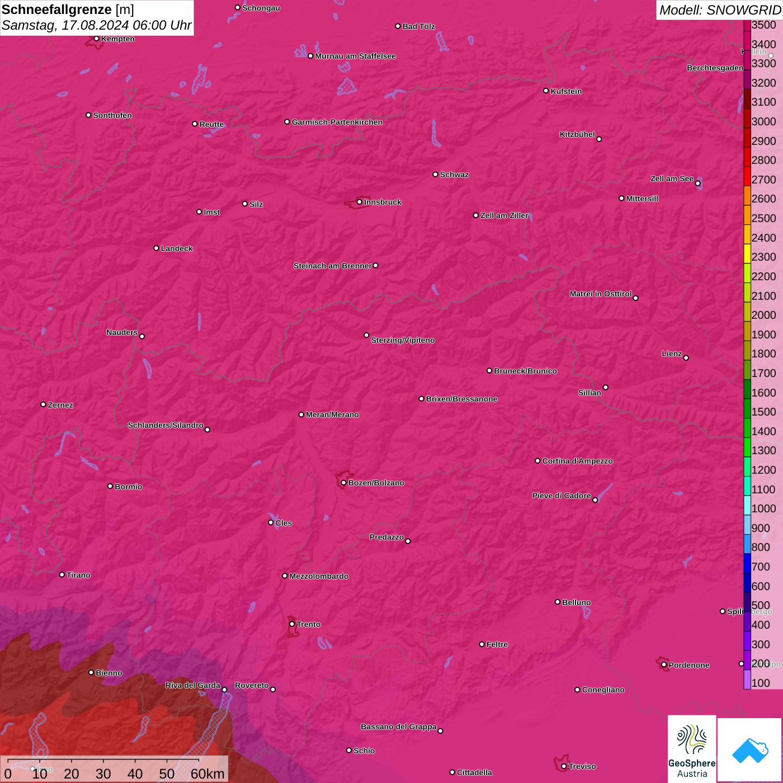The image size is (783, 783).
Task: Click the 'Mittersill' label
Action: [643, 199]
